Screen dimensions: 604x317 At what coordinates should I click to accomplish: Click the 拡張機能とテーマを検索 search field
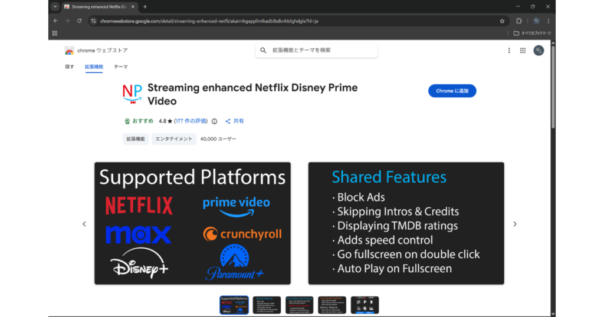point(321,51)
